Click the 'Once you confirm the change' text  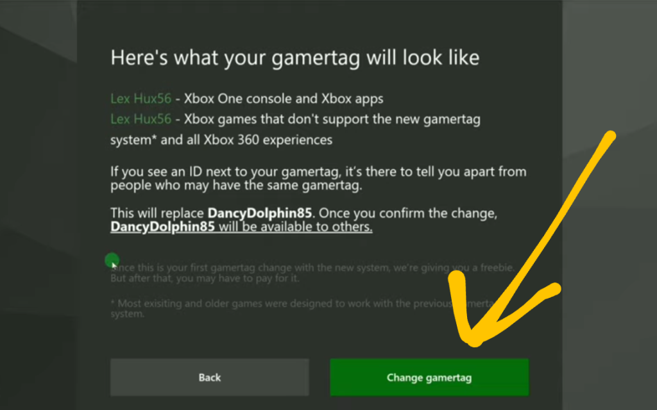[408, 213]
